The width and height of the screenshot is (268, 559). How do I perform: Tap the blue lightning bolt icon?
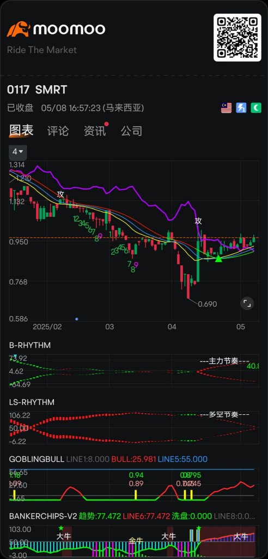pos(241,108)
